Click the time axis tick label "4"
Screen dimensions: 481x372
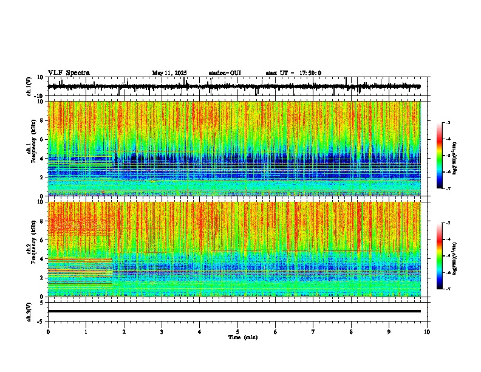pos(200,332)
